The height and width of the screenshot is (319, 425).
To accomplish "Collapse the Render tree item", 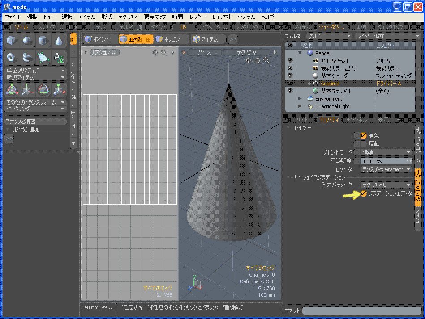I will [300, 53].
